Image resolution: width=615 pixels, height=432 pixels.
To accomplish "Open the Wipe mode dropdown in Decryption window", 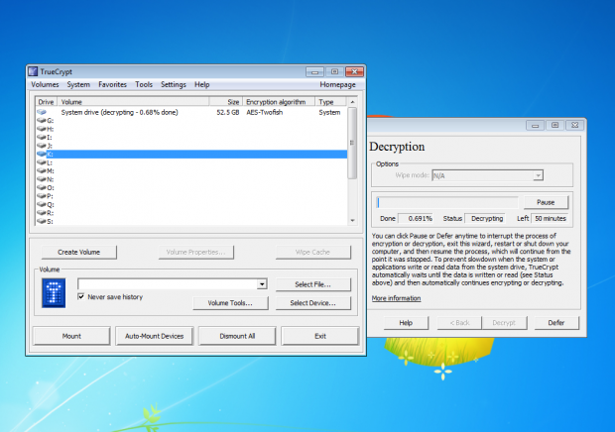I will click(x=538, y=175).
